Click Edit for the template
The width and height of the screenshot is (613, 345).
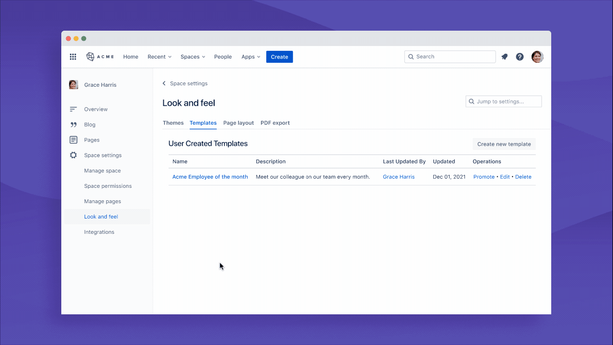[505, 177]
